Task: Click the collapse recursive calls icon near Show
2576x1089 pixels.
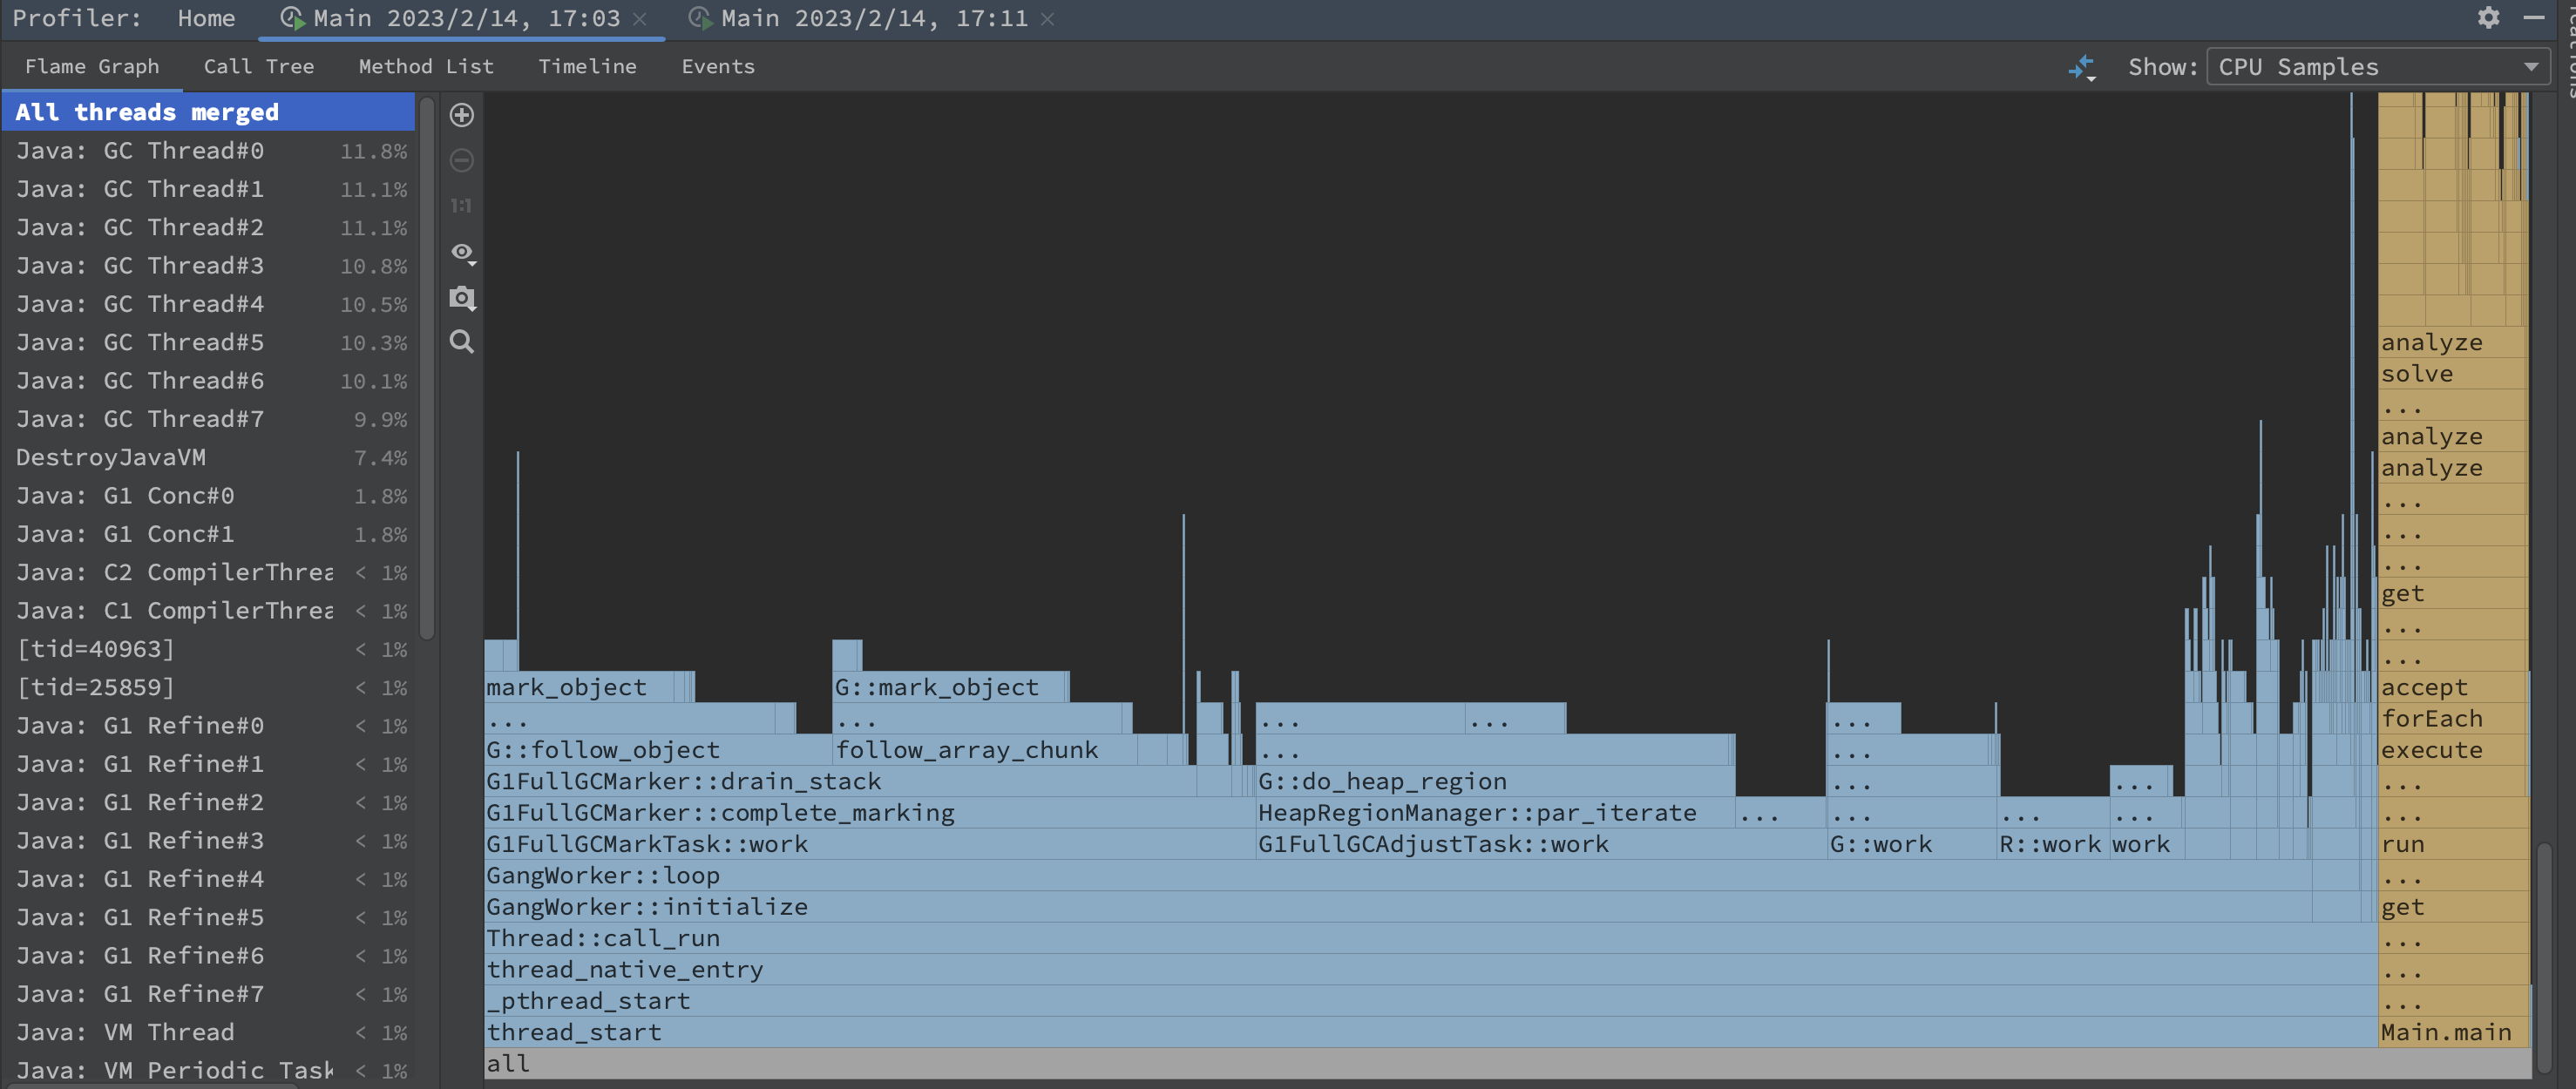Action: tap(2082, 66)
